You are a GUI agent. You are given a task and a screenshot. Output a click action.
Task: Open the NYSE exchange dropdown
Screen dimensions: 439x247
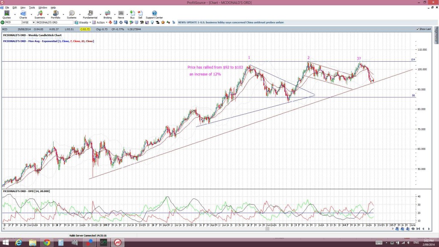tap(33, 22)
